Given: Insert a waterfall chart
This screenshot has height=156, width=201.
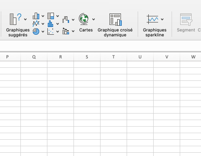Looking at the screenshot, I should click(66, 20).
